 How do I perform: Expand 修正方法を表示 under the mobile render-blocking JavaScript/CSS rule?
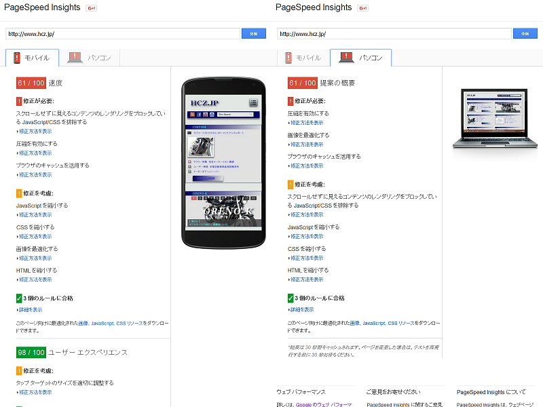pos(35,131)
